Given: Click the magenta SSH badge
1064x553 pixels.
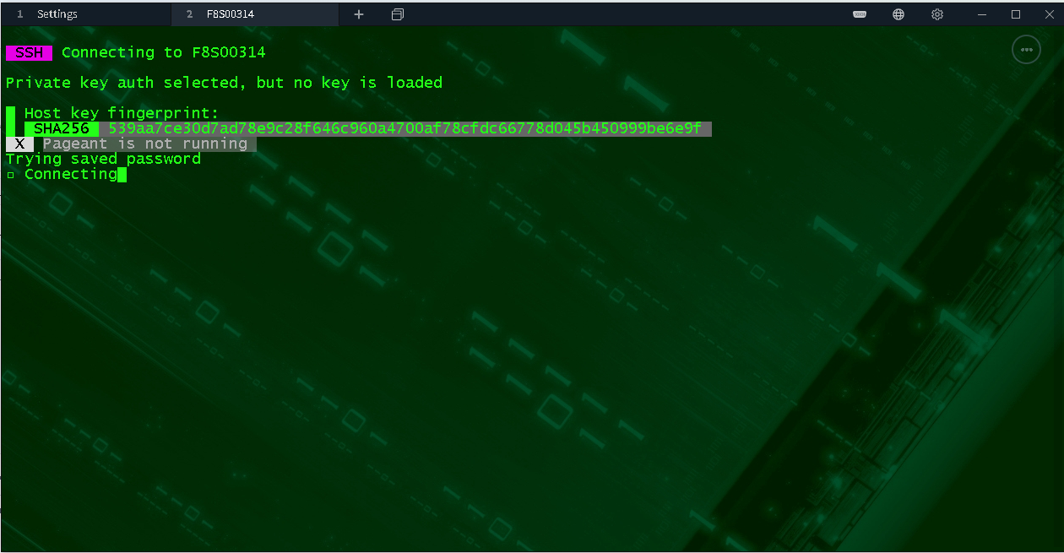Looking at the screenshot, I should (29, 52).
